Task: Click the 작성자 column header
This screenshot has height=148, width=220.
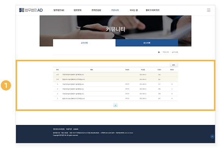Action: click(127, 70)
